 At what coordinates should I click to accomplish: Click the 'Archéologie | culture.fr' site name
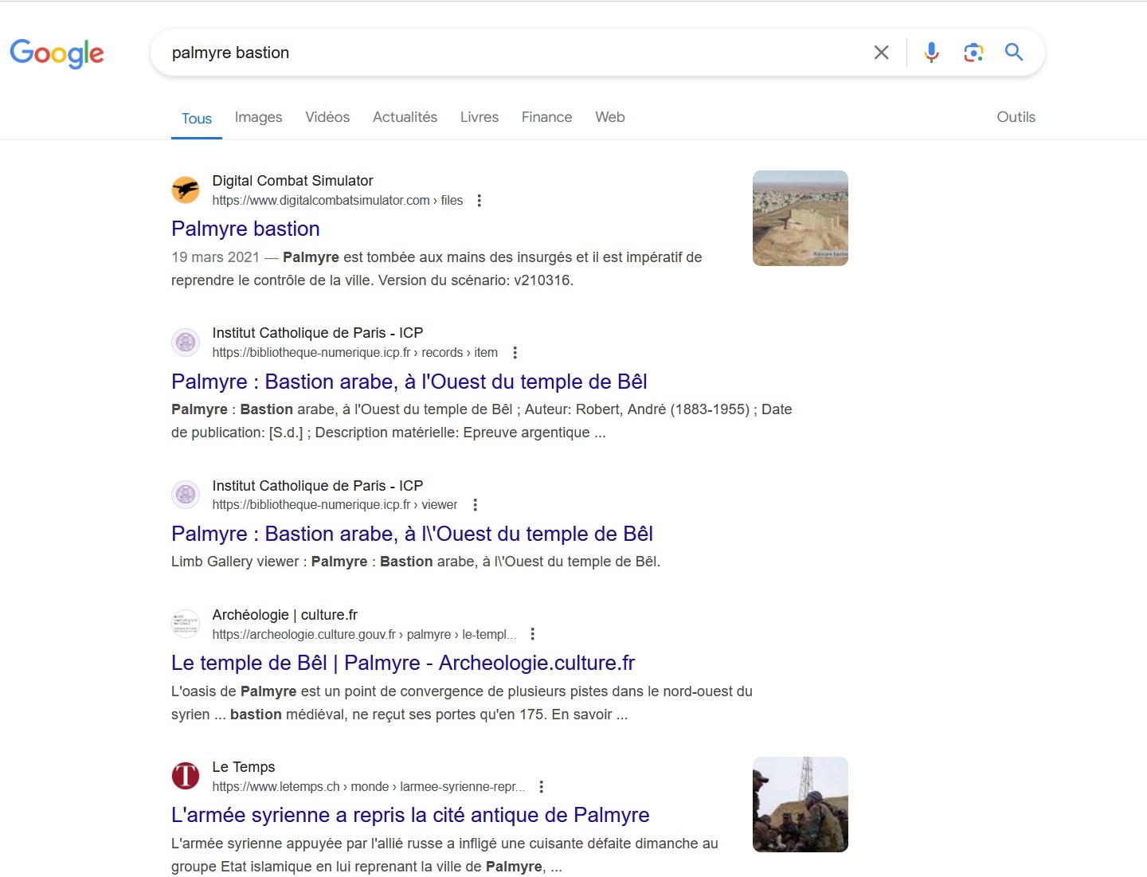click(x=285, y=615)
